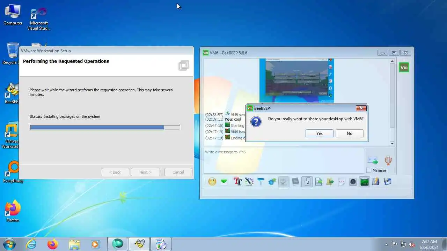The height and width of the screenshot is (251, 447).
Task: Click the dark camera lens icon in toolbar
Action: pyautogui.click(x=353, y=182)
